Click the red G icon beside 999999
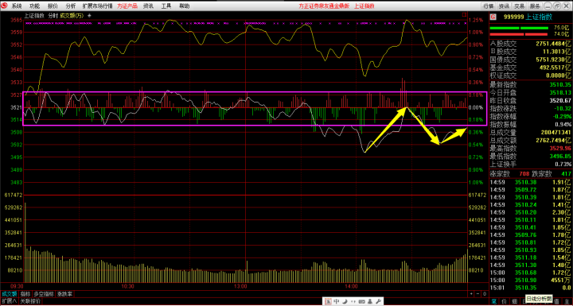 493,17
